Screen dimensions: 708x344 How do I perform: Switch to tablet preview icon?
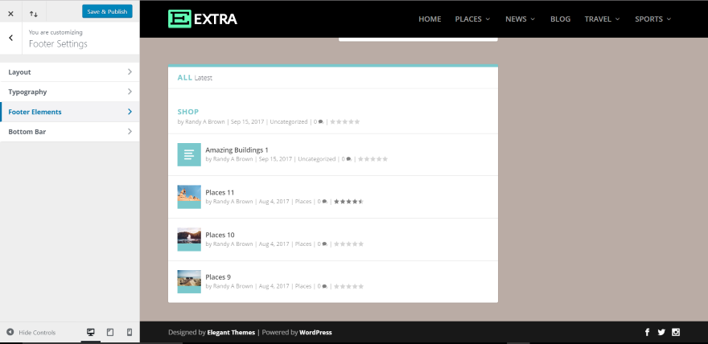point(110,332)
